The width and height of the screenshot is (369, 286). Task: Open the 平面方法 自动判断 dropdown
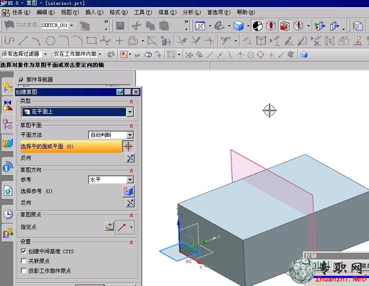pyautogui.click(x=130, y=135)
